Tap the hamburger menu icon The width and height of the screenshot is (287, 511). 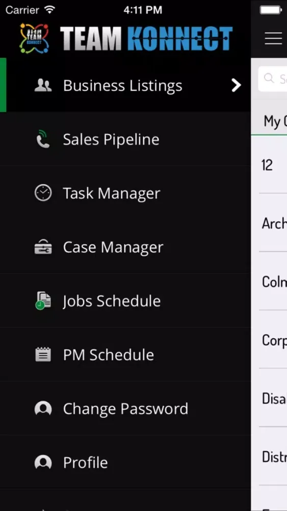273,38
